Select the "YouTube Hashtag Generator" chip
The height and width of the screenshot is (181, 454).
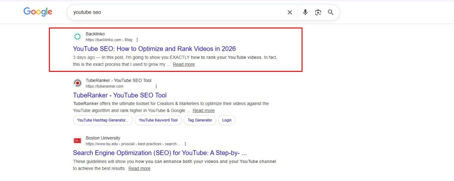click(103, 120)
